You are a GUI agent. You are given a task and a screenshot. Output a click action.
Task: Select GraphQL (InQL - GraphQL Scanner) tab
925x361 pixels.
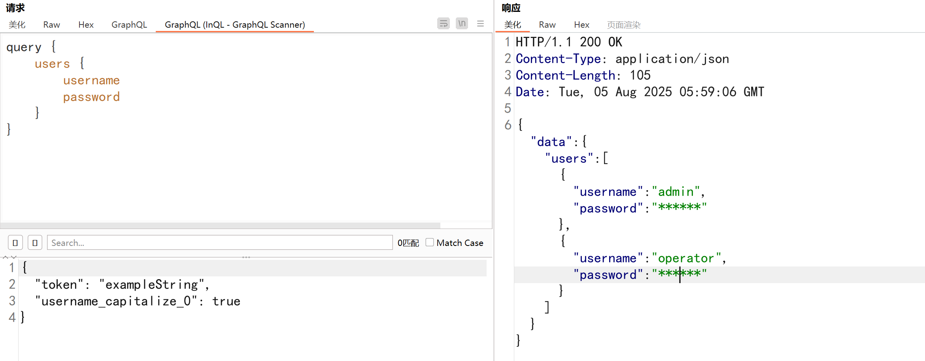(235, 25)
